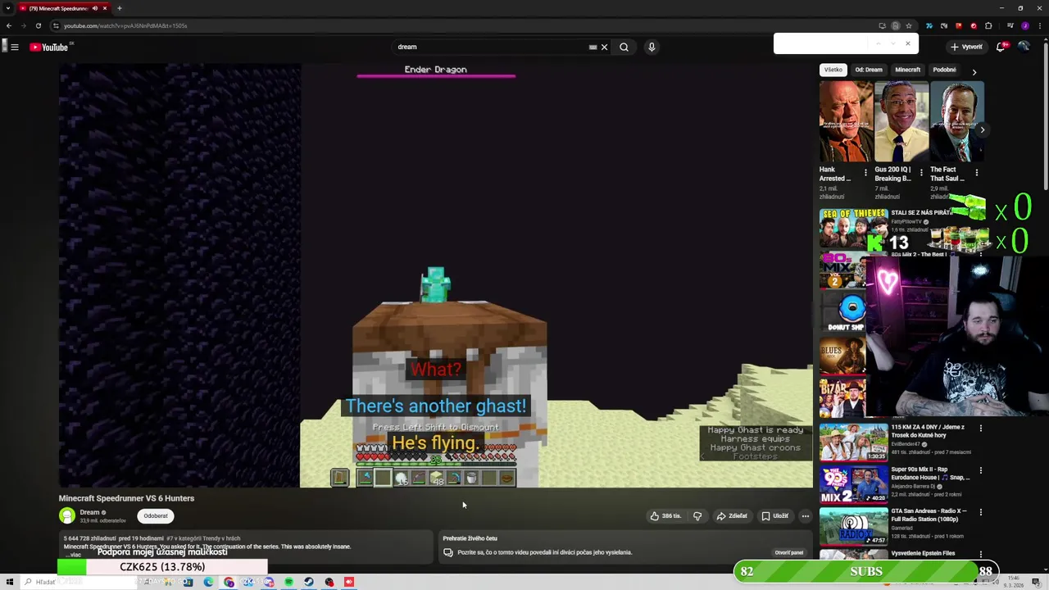
Task: Open the video title Minecraft Speedrunner VS 6 Hunters
Action: tap(126, 498)
